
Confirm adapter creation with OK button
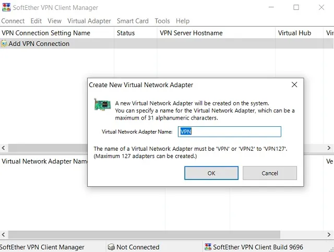tap(211, 173)
